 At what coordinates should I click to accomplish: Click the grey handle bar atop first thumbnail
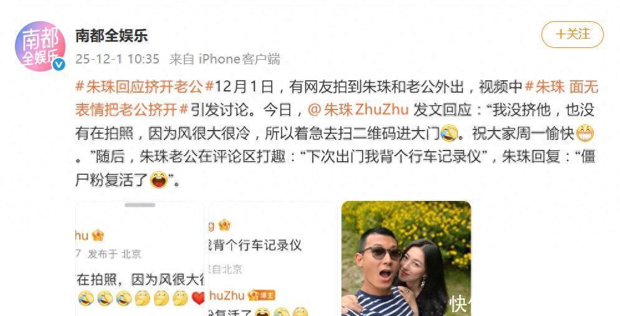click(140, 205)
